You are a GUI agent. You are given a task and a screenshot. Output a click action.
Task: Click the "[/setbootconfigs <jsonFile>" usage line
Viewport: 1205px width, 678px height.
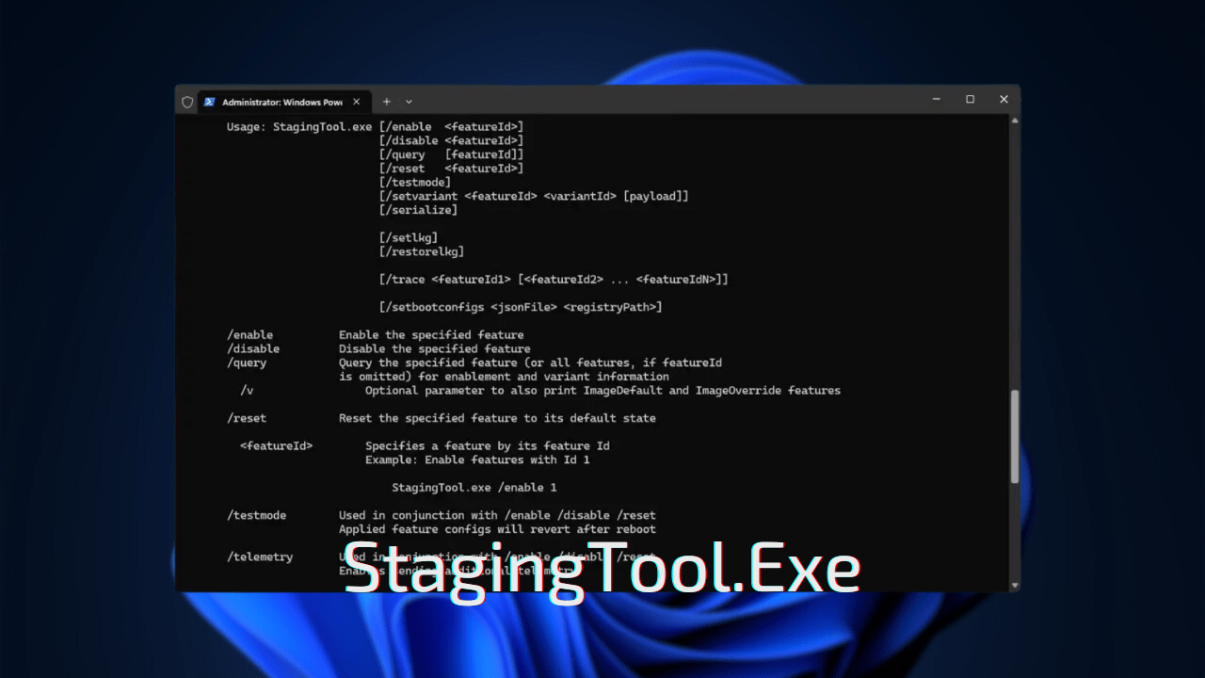(x=521, y=307)
